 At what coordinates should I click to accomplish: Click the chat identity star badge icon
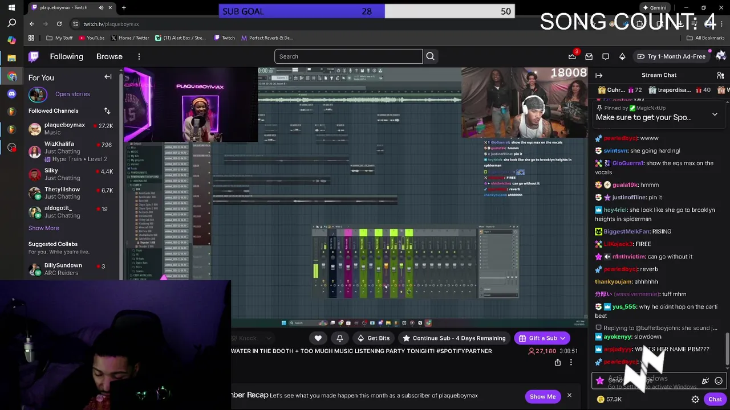600,381
